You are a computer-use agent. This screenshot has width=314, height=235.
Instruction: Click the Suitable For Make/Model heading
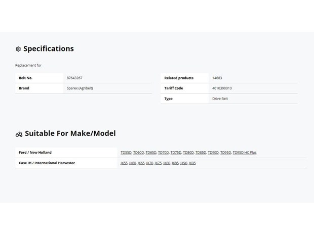[70, 133]
